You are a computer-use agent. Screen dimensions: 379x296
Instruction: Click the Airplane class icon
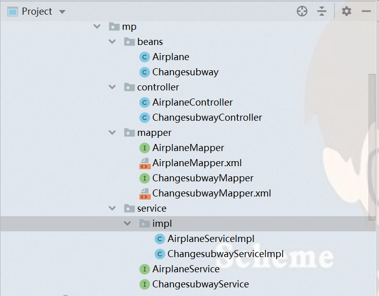pyautogui.click(x=145, y=57)
